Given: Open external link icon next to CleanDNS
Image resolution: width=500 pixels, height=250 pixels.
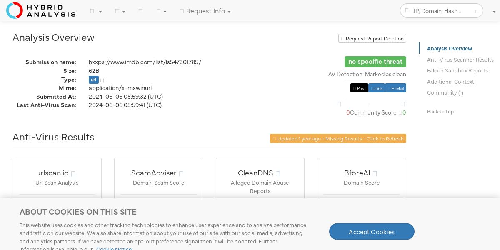Looking at the screenshot, I should (278, 174).
